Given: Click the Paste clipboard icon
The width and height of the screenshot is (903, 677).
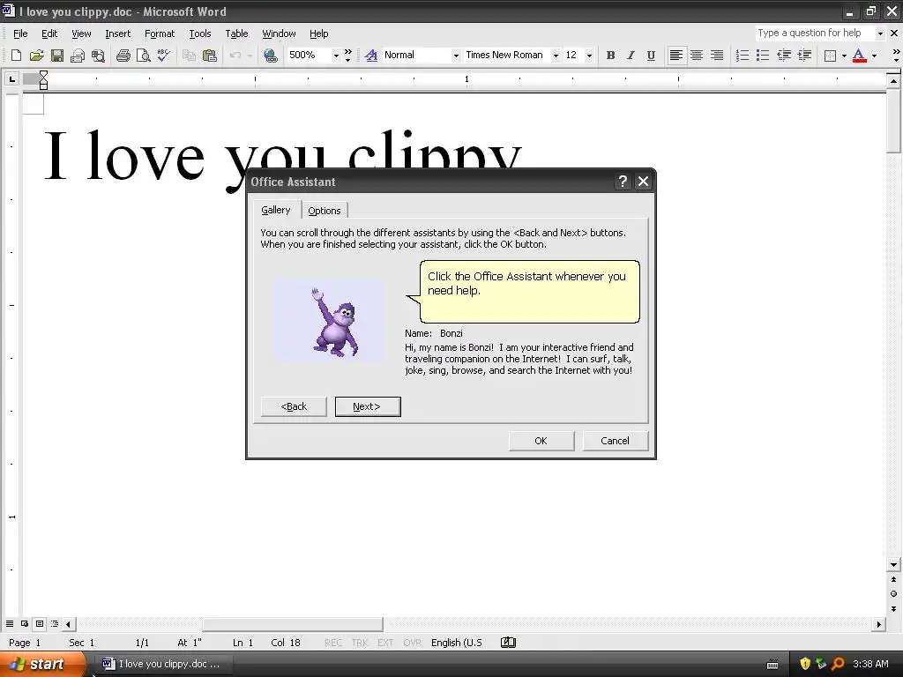Looking at the screenshot, I should click(210, 56).
